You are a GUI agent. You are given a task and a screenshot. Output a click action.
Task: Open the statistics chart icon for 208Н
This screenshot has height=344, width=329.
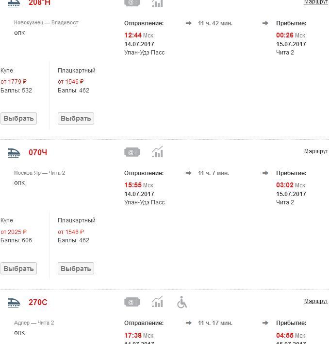pos(157,3)
